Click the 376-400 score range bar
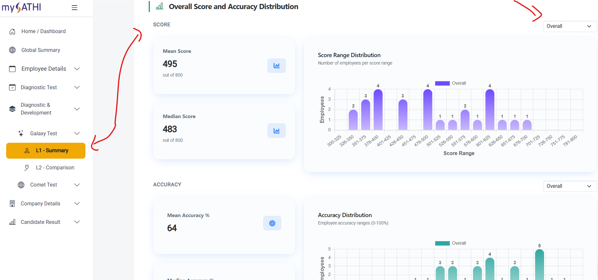The height and width of the screenshot is (280, 598). click(378, 110)
